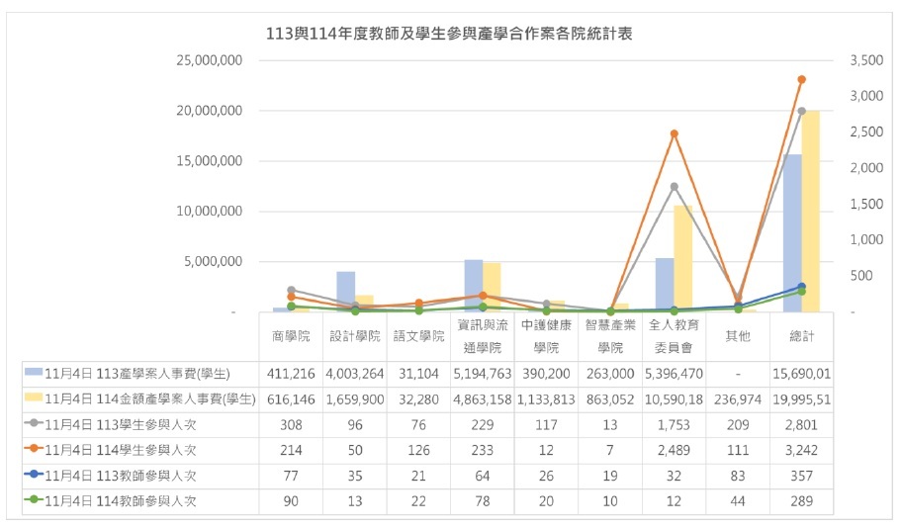This screenshot has width=901, height=529.
Task: Click the 25,000,000 left axis label
Action: click(210, 60)
